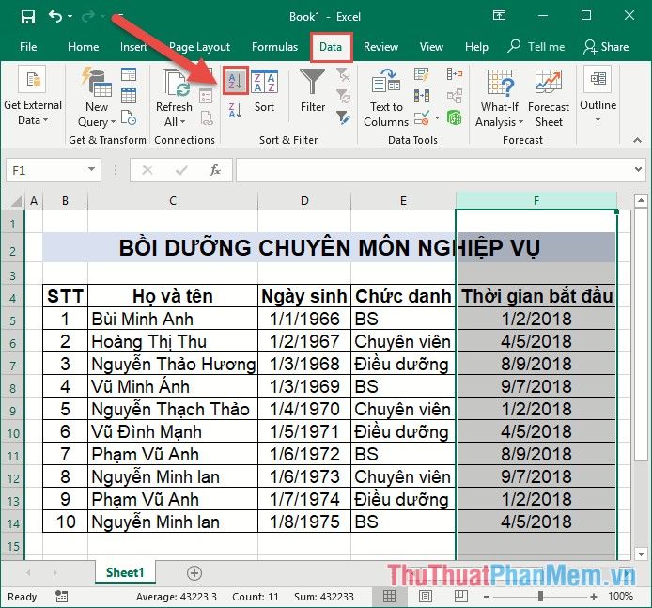652x608 pixels.
Task: Click the Recent Sources icon
Action: click(x=129, y=118)
